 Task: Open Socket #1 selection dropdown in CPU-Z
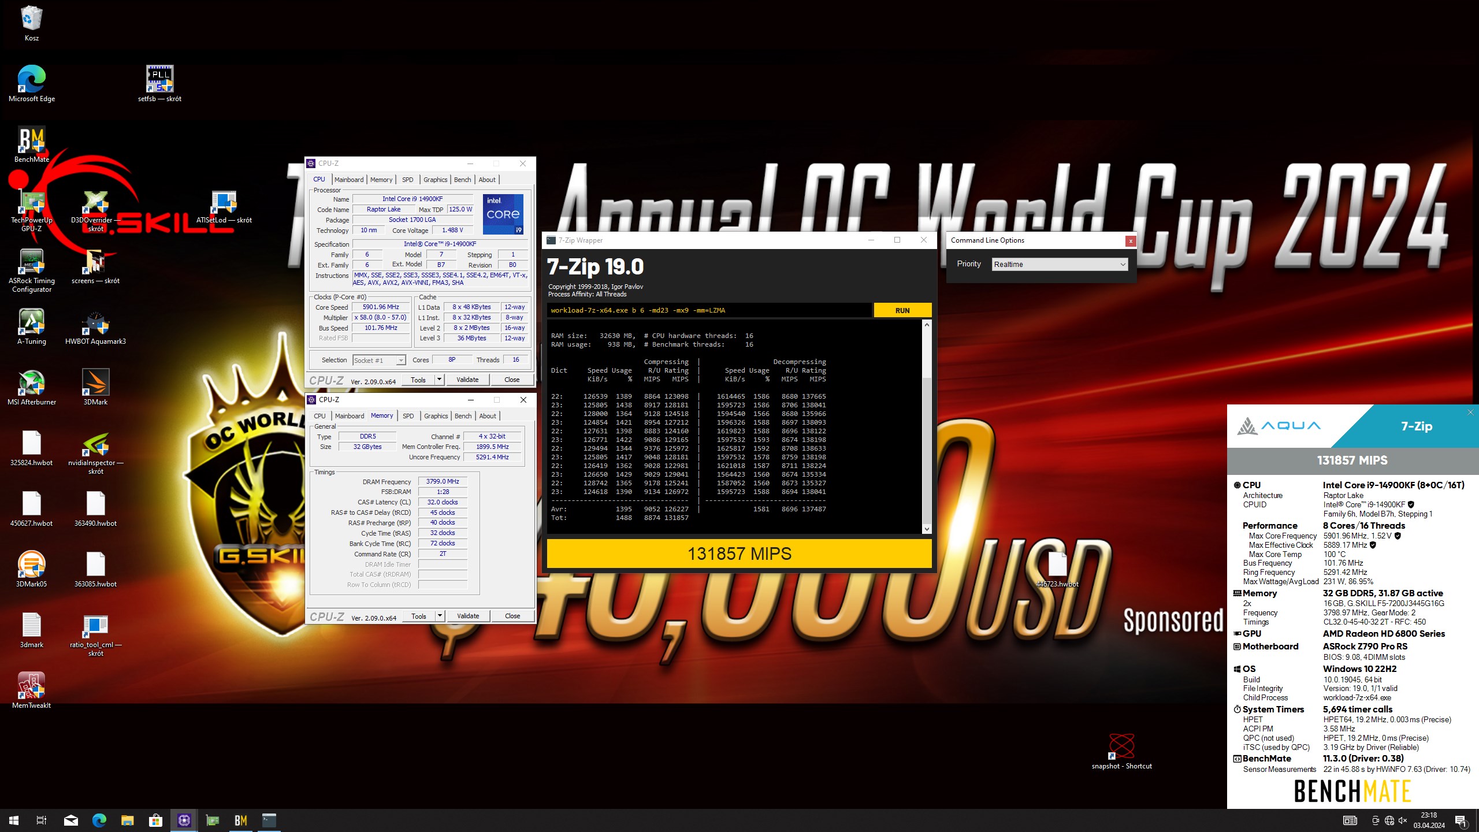coord(379,360)
